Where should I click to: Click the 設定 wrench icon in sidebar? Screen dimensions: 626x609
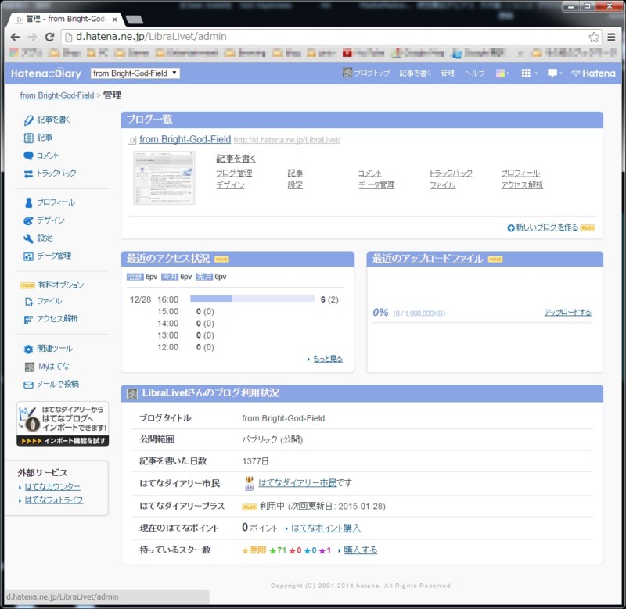(x=28, y=238)
